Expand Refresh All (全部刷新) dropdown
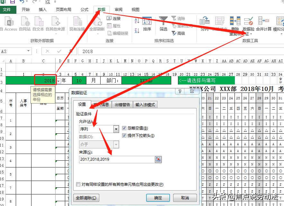The height and width of the screenshot is (206, 284). [x=97, y=34]
